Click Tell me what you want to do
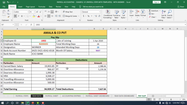Viewport: 187px width, 105px height. click(93, 7)
